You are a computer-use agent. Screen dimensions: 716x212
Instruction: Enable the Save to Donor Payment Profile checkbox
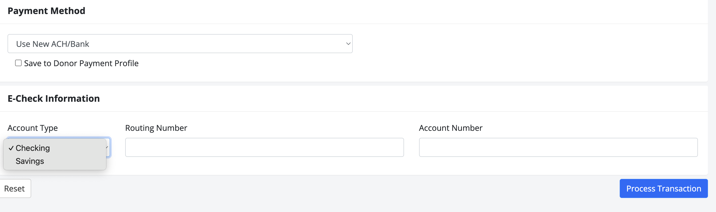pyautogui.click(x=18, y=63)
